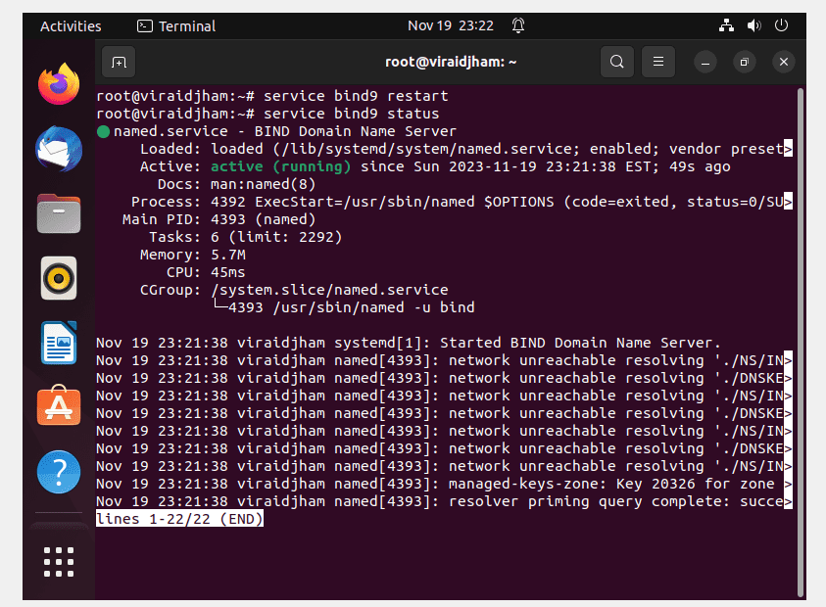This screenshot has width=826, height=607.
Task: Click the notification bell icon
Action: point(518,25)
